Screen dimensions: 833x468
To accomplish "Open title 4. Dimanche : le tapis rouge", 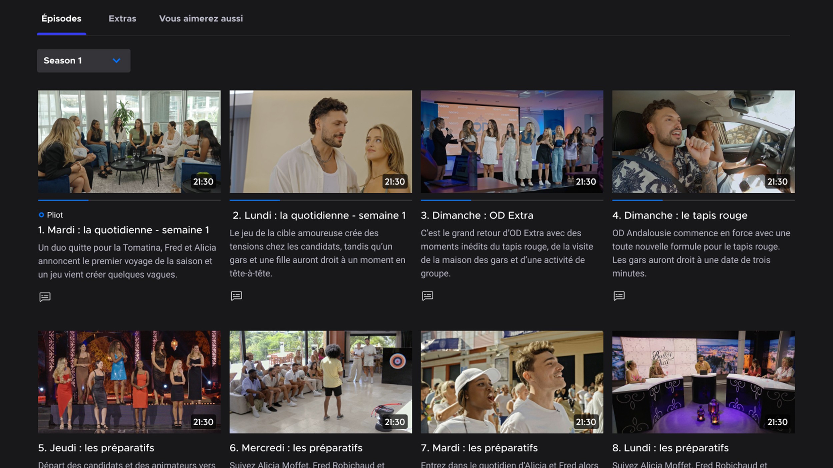I will pyautogui.click(x=679, y=216).
